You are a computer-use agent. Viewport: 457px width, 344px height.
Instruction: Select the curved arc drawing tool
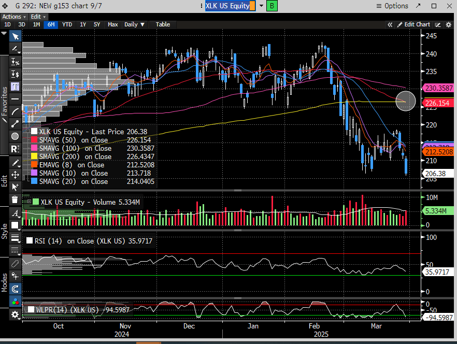15,111
